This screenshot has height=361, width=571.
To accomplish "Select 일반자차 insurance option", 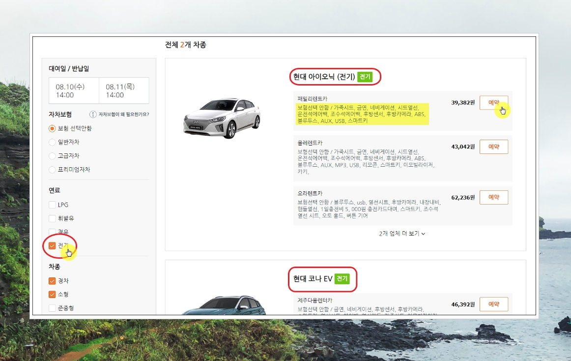I will coord(52,142).
